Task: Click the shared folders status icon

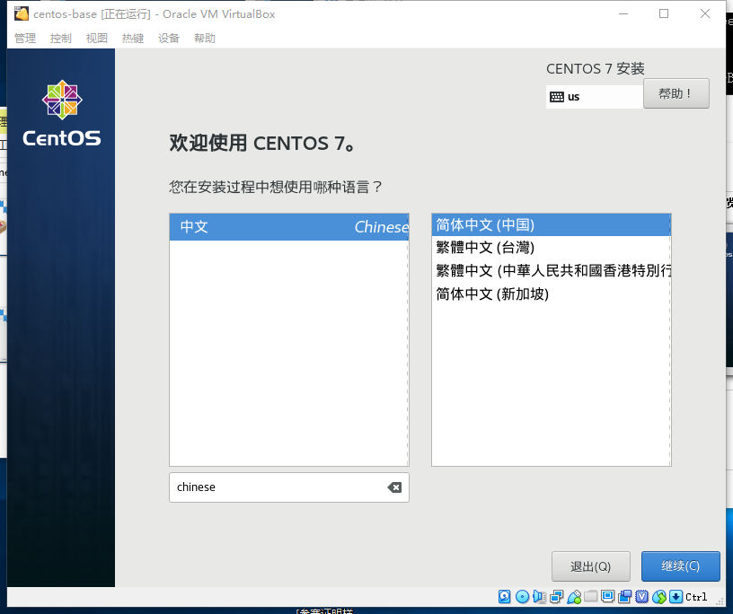Action: (590, 597)
